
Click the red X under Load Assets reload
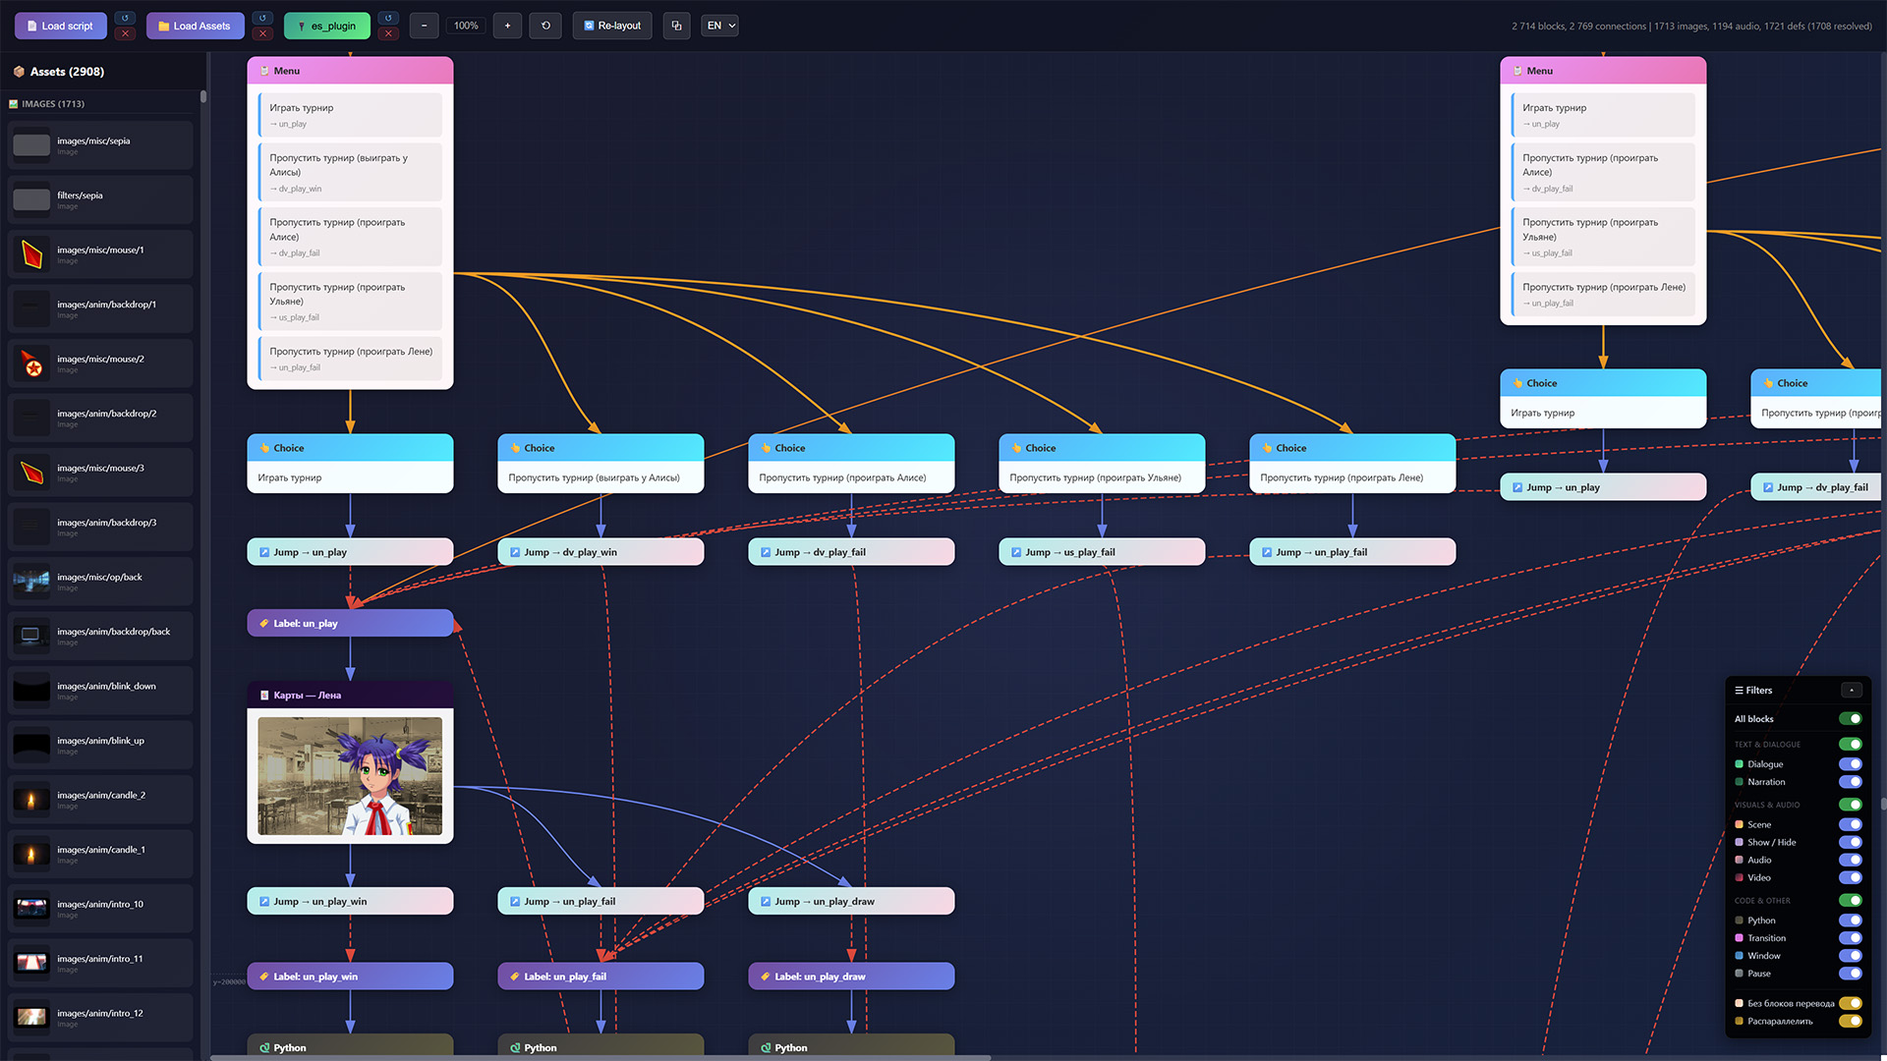click(262, 34)
